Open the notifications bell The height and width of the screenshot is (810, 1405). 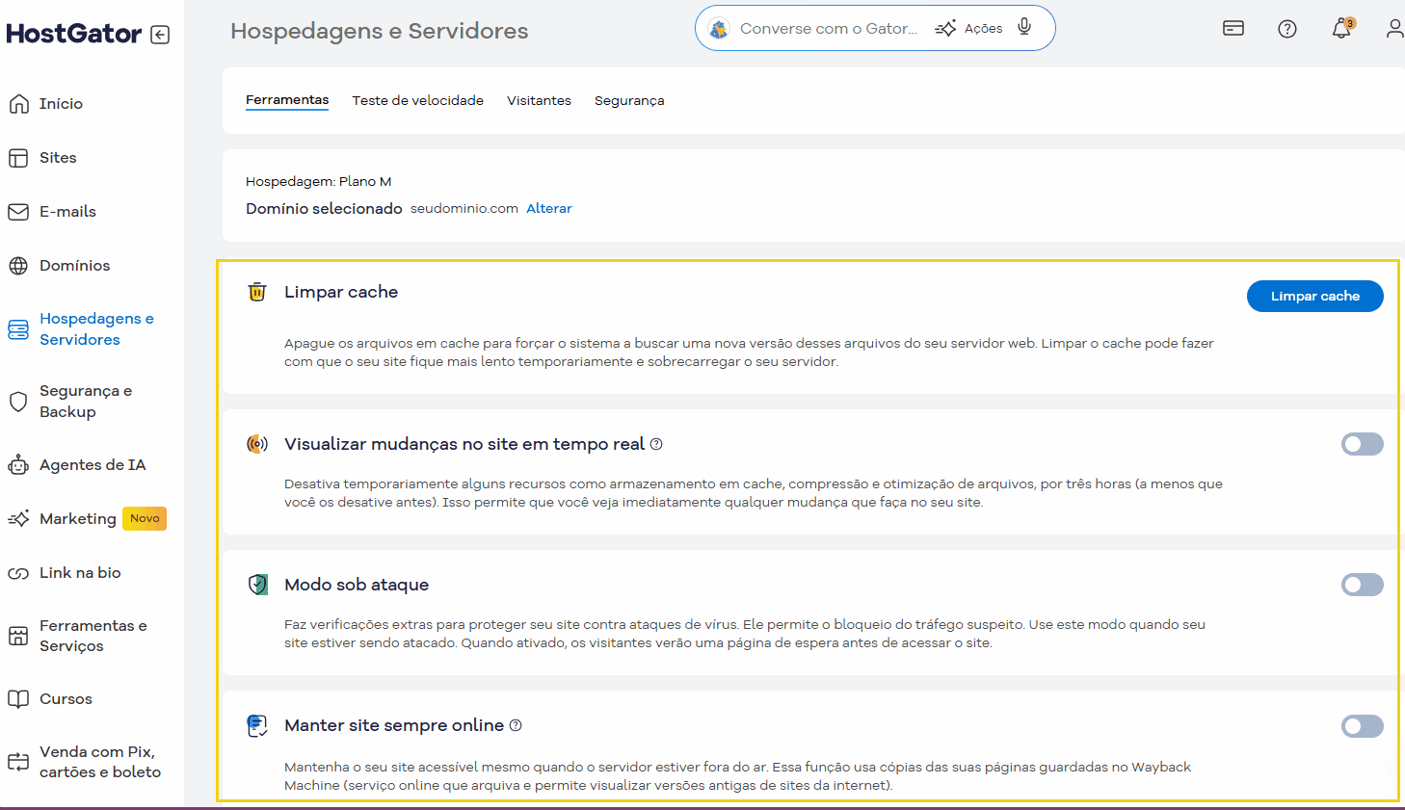coord(1340,29)
